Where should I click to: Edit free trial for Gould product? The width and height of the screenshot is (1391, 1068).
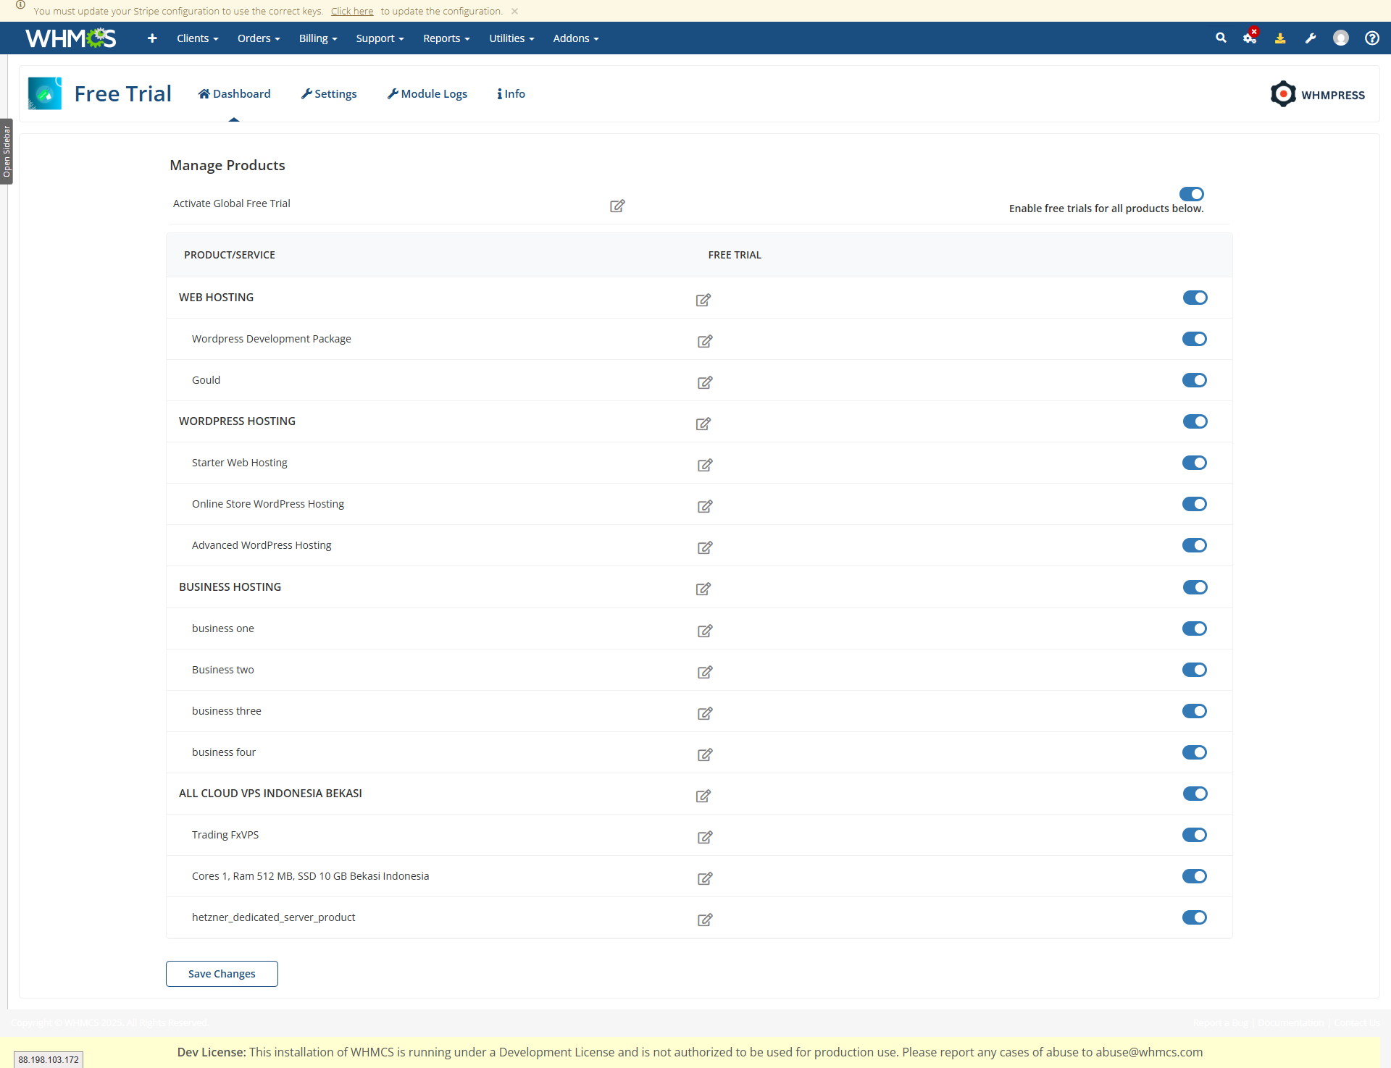coord(704,382)
